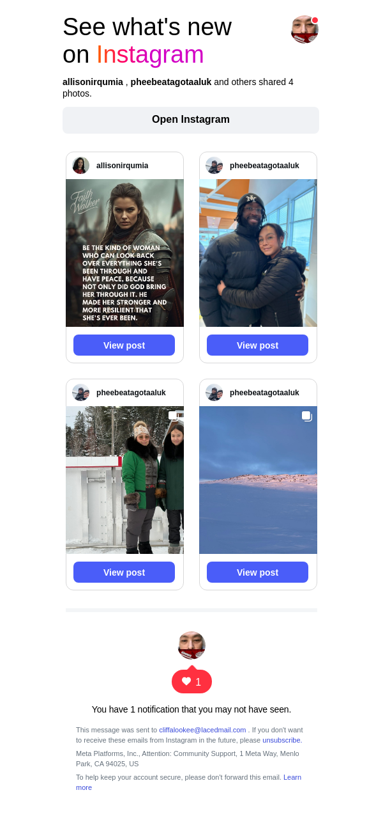383x820 pixels.
Task: Click the profile avatar with red notification dot
Action: click(x=304, y=29)
